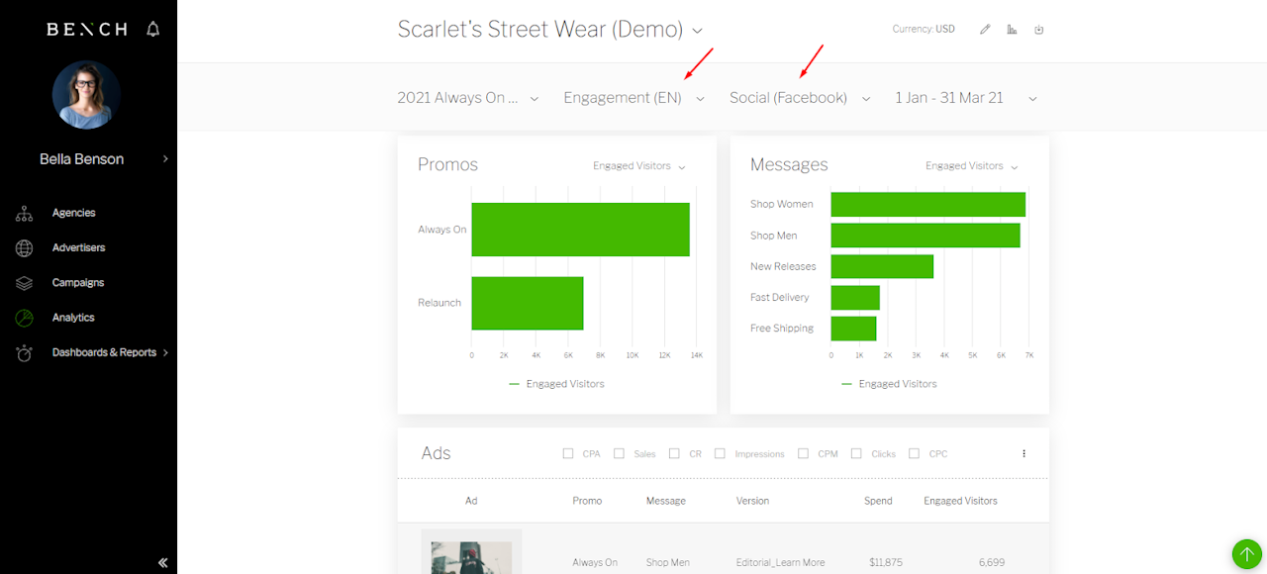Screen dimensions: 1267x574
Task: Check the CPC column checkbox
Action: click(914, 453)
